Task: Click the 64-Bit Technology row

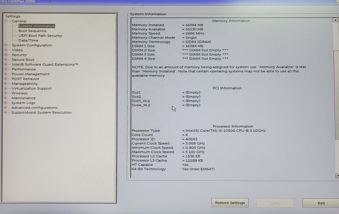Action: coord(173,169)
